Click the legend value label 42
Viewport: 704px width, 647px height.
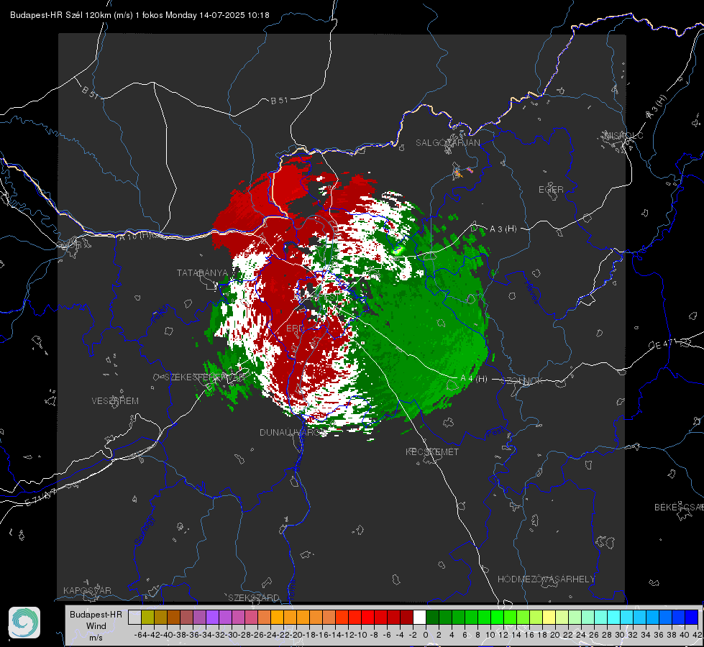pos(696,635)
